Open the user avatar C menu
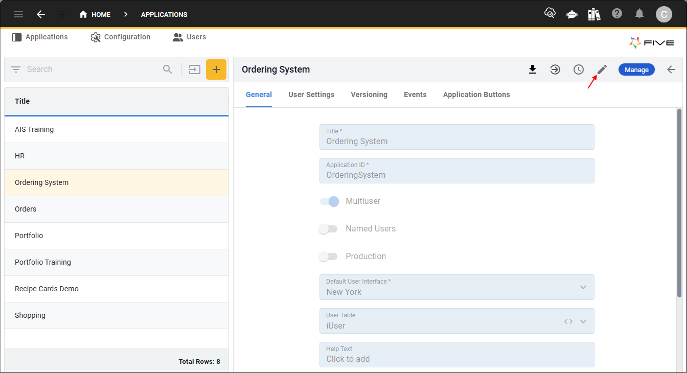Screen dimensions: 687x373 664,14
